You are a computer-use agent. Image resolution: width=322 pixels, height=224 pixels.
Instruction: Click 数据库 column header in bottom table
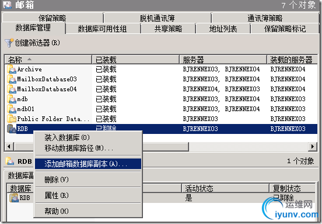coord(20,188)
